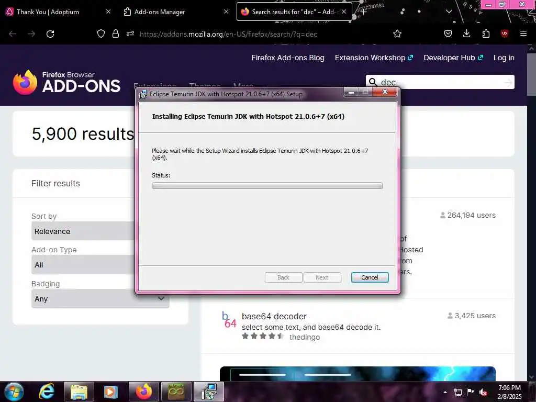Select the Search results for "dec" tab
Image resolution: width=536 pixels, height=402 pixels.
click(x=294, y=12)
